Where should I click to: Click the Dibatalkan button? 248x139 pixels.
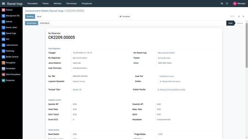[x=45, y=23]
